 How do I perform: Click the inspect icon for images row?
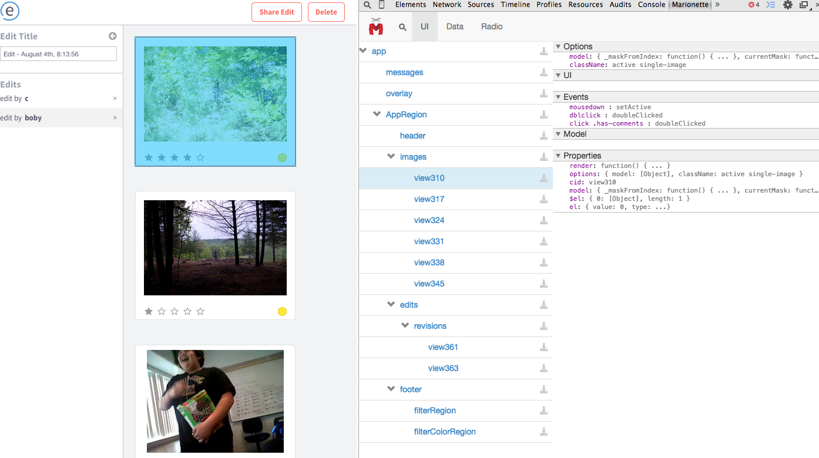click(x=544, y=157)
